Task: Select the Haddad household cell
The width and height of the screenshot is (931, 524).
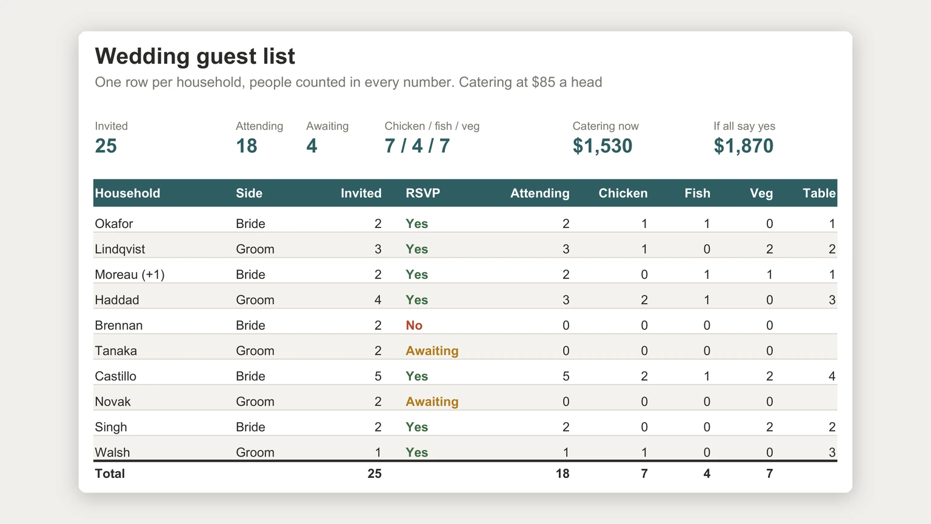Action: pos(117,300)
